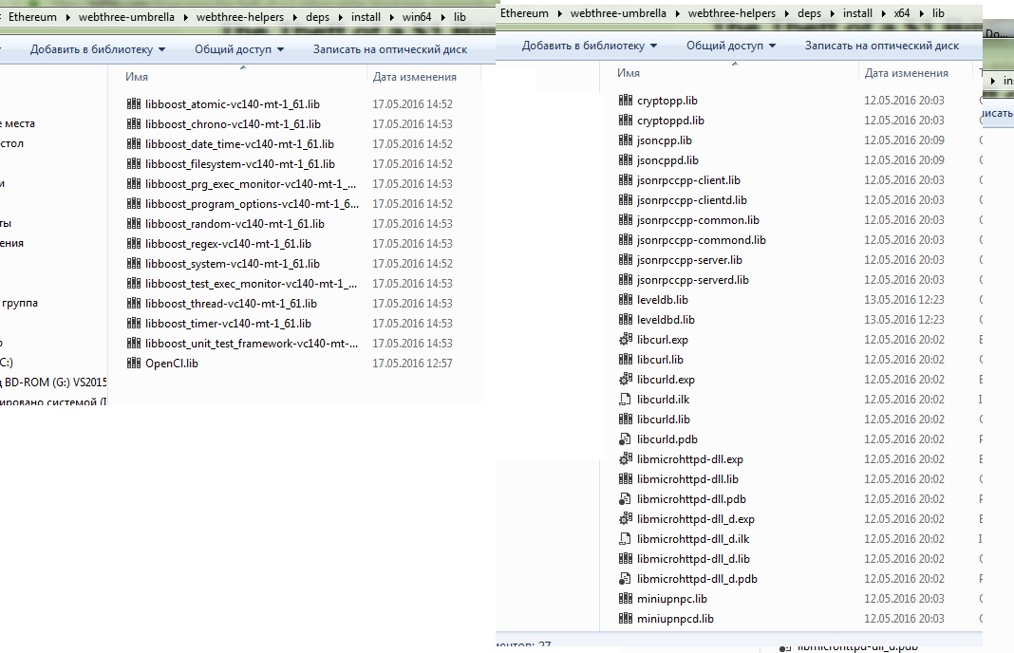Expand breadcrumb arrow after win64
The image size is (1014, 653).
[442, 17]
